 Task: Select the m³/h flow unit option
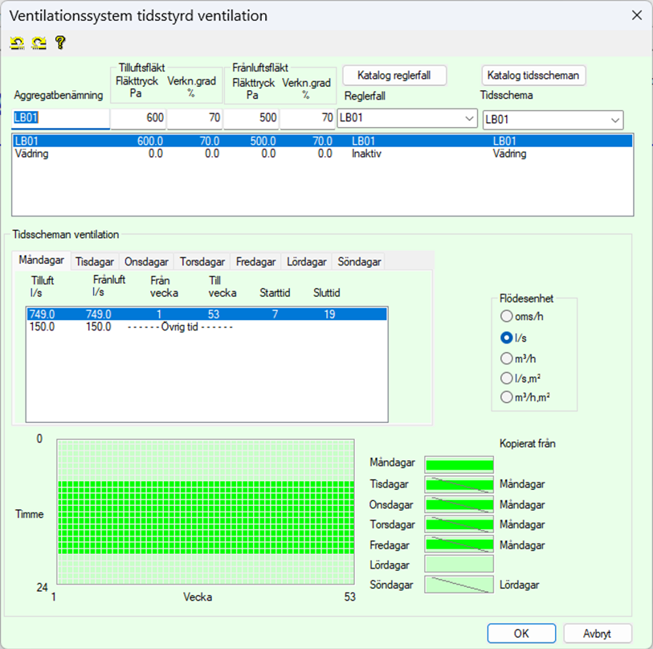coord(507,358)
